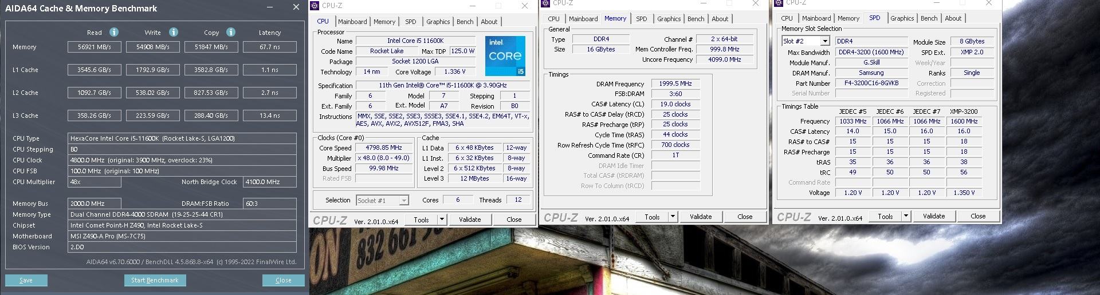Click L1 Cache read value 3545.6 GB/s
The width and height of the screenshot is (1100, 295).
pos(95,70)
